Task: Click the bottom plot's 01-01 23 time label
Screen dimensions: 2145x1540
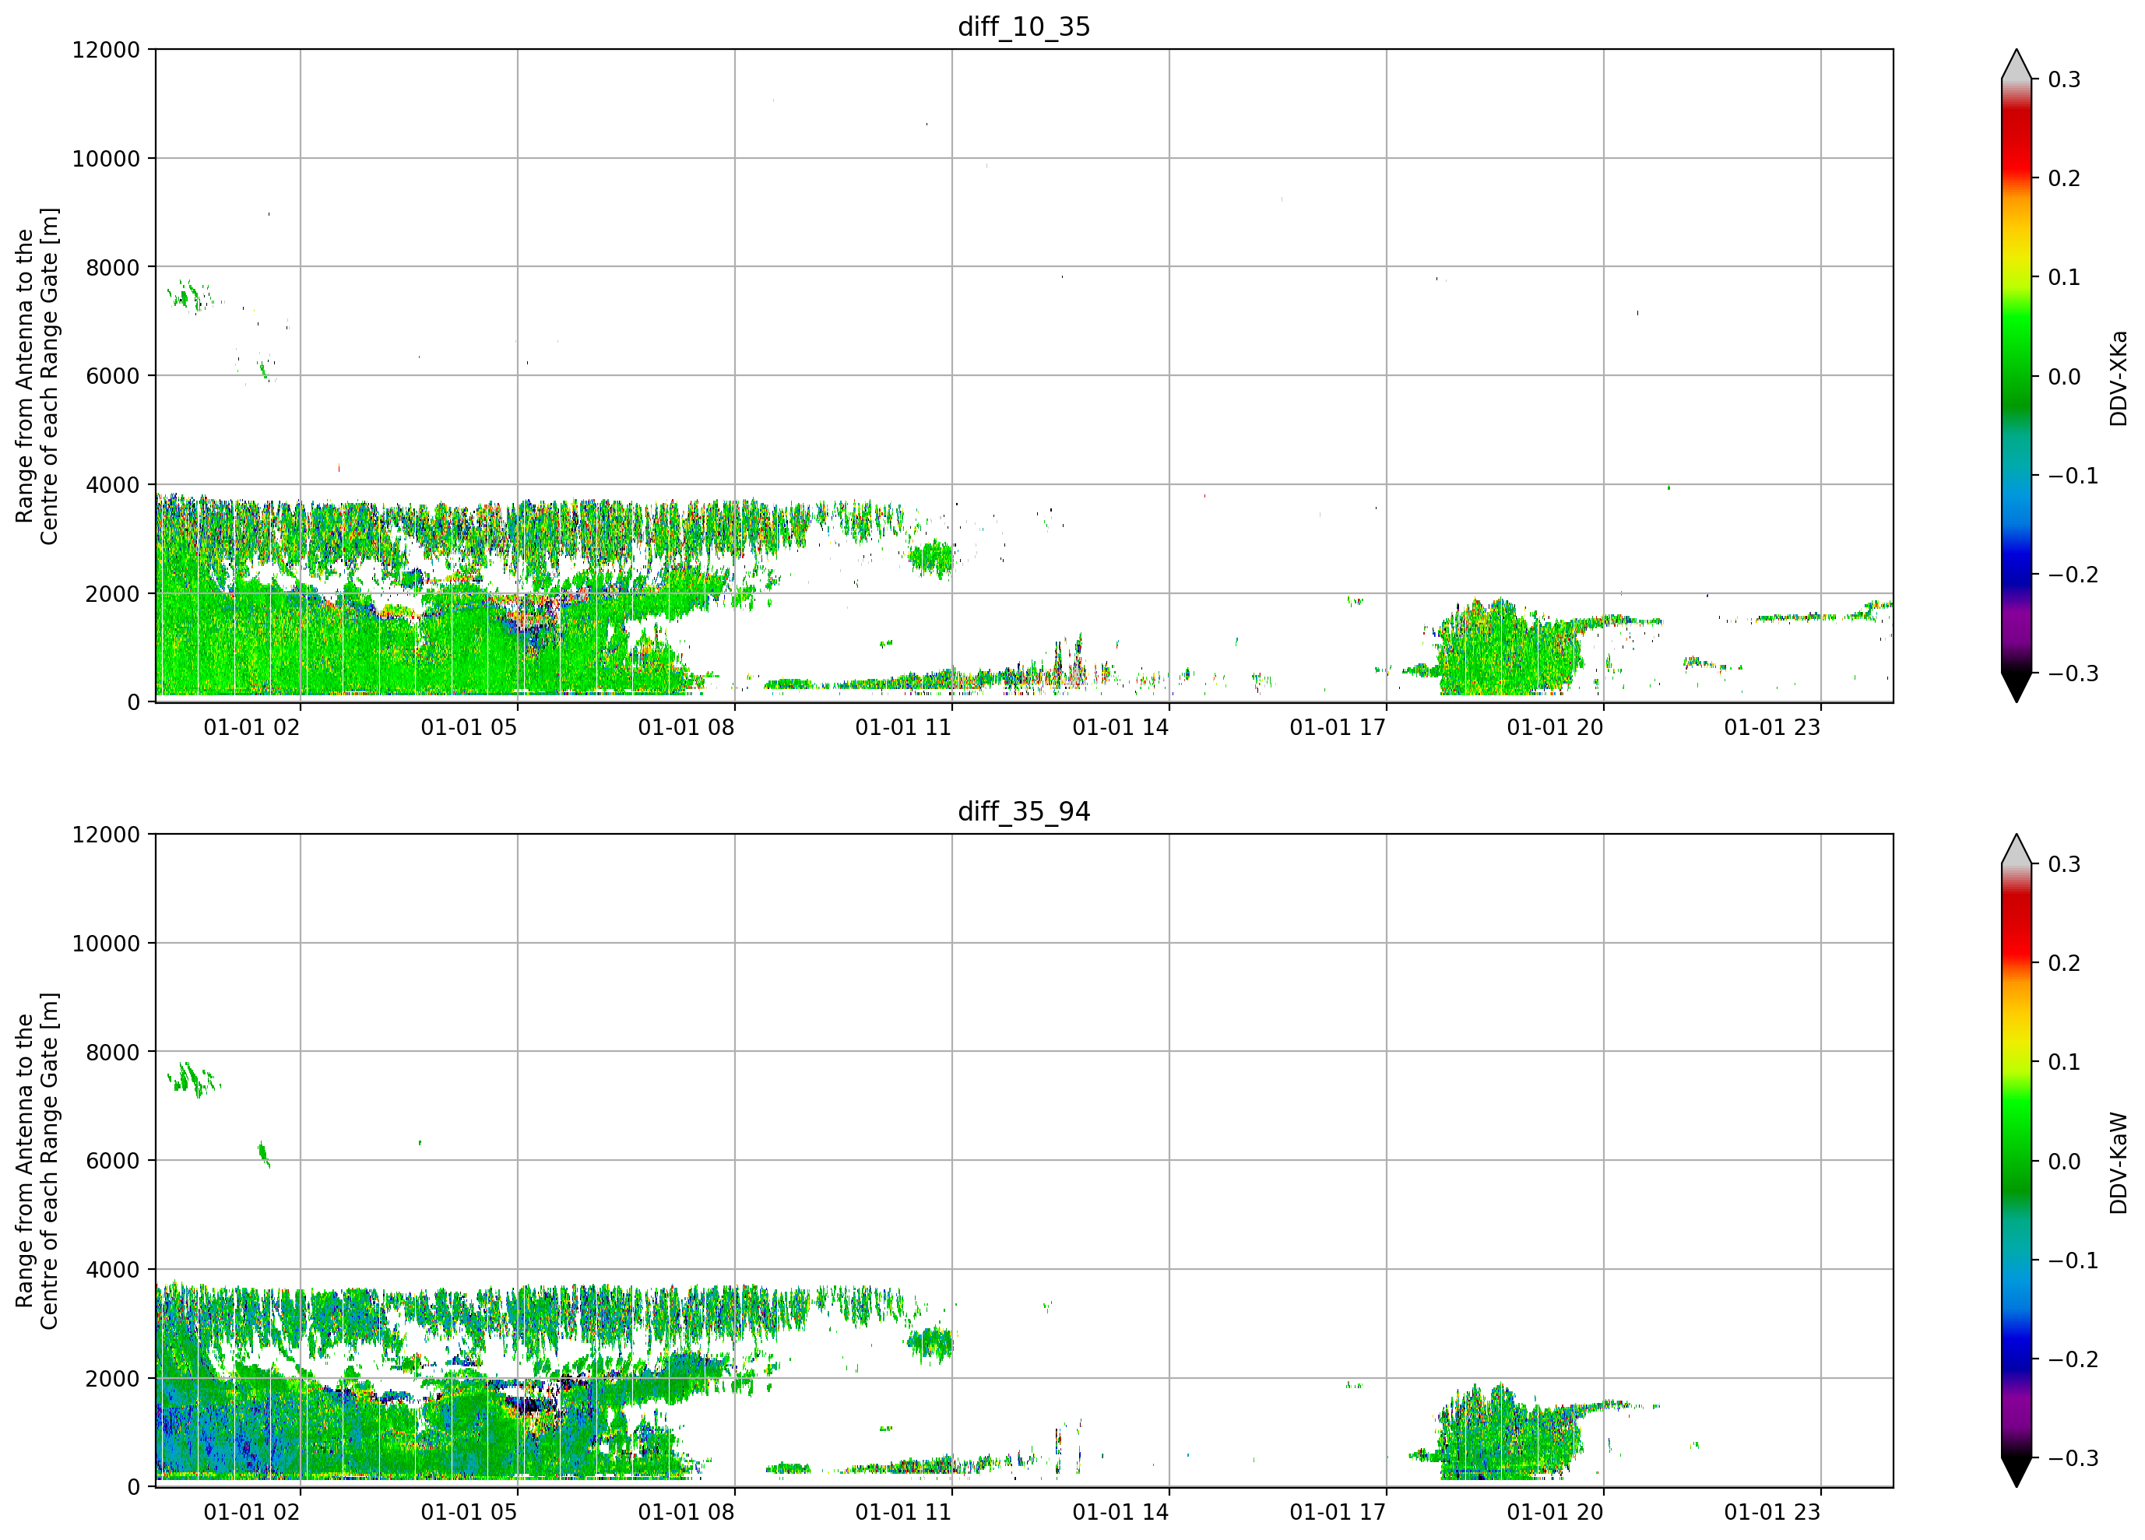Action: click(x=1772, y=1512)
